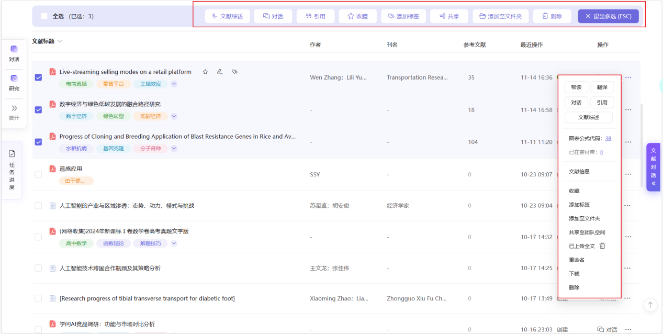663x334 pixels.
Task: Expand more tags after the 主播效应 tag
Action: click(174, 84)
